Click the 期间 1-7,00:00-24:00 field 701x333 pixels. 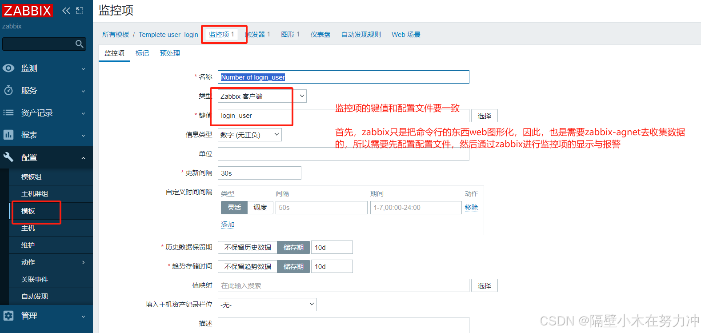tap(416, 208)
